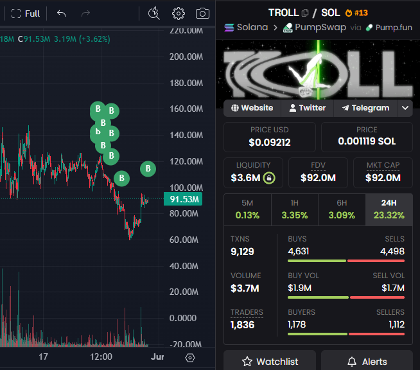Undo the last chart action
This screenshot has height=370, width=420.
[62, 13]
